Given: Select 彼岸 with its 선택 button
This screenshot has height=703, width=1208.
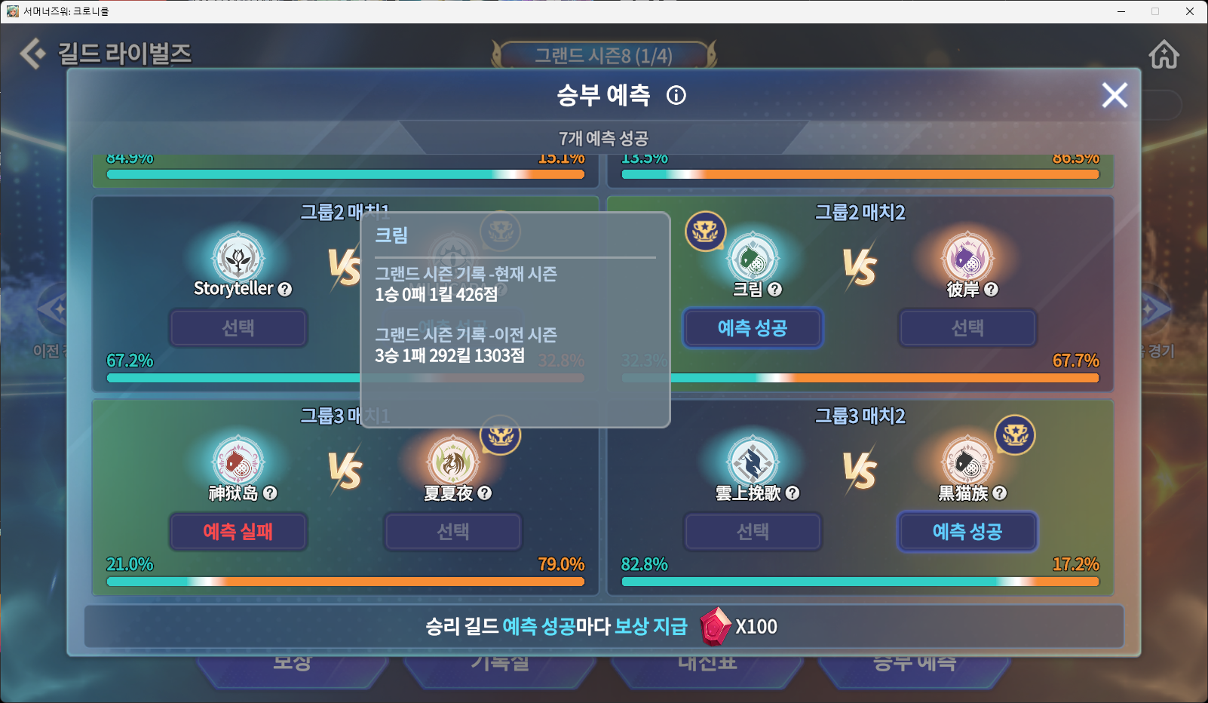Looking at the screenshot, I should tap(967, 328).
